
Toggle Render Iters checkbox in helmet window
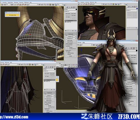66,38
